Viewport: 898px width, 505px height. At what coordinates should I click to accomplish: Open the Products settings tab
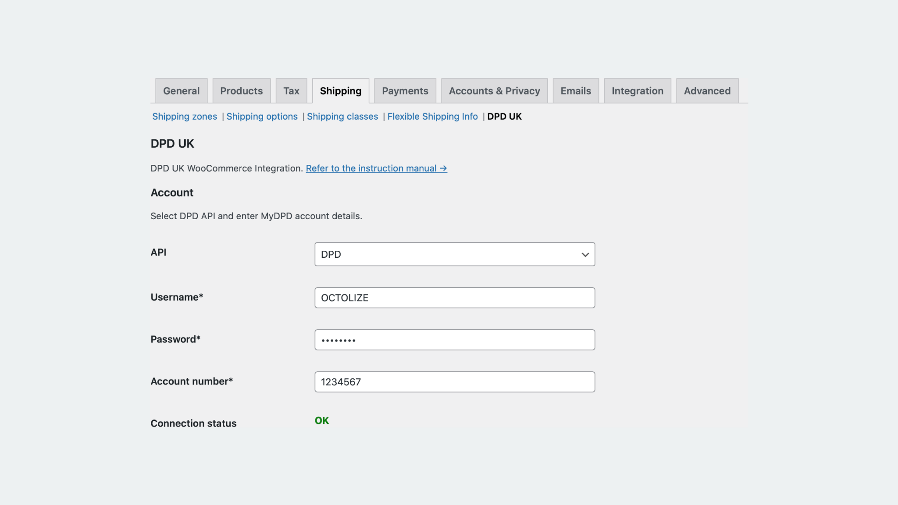tap(242, 91)
